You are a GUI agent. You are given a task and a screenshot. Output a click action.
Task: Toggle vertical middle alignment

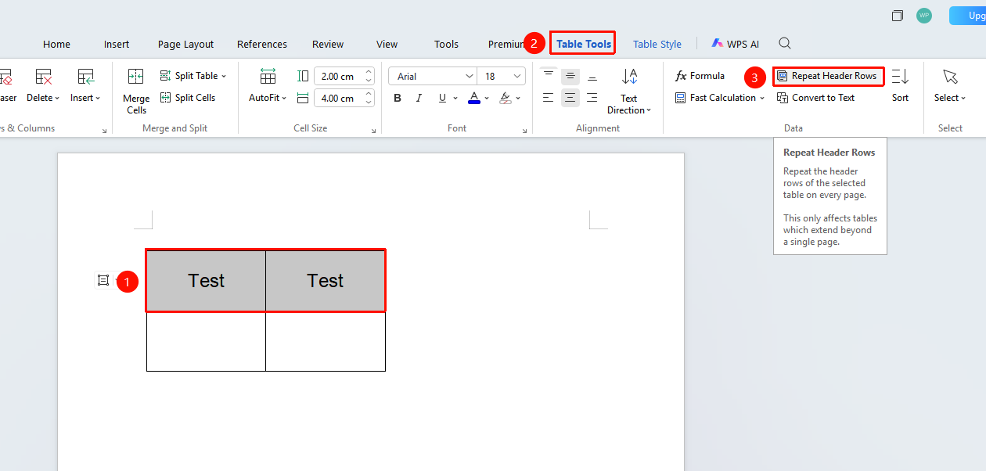pos(570,76)
